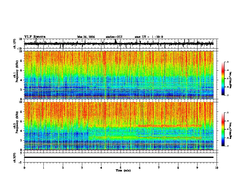Click the ch.1 voltage waveform trace

coord(119,44)
